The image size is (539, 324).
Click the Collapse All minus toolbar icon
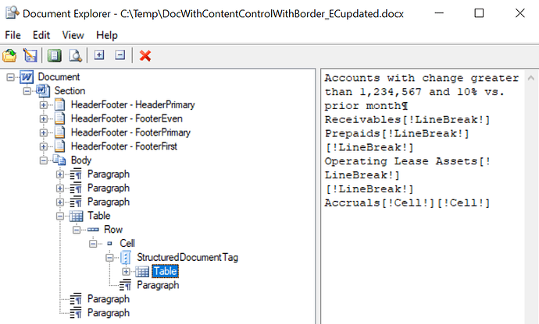click(120, 55)
